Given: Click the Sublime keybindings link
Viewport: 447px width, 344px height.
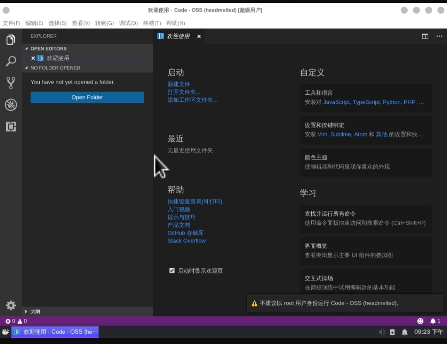Looking at the screenshot, I should [x=341, y=134].
